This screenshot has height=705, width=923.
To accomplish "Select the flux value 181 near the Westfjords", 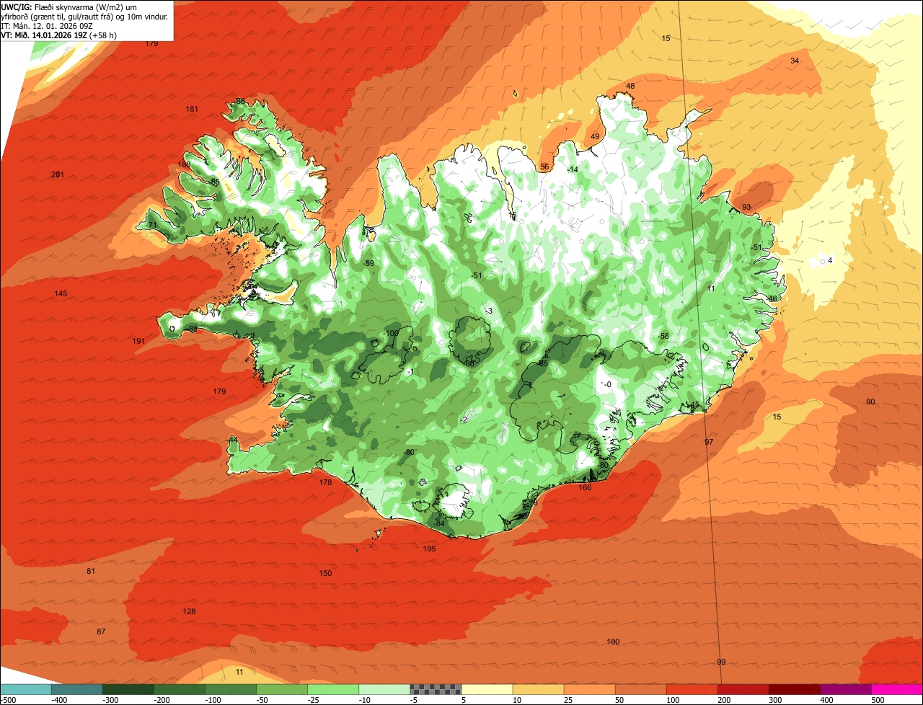I will point(192,109).
